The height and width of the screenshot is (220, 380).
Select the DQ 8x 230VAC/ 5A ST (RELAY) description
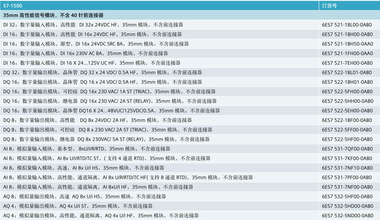click(x=106, y=139)
